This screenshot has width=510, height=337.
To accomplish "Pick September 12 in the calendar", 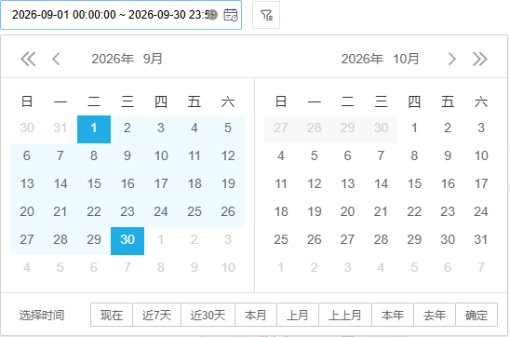I will [x=228, y=155].
